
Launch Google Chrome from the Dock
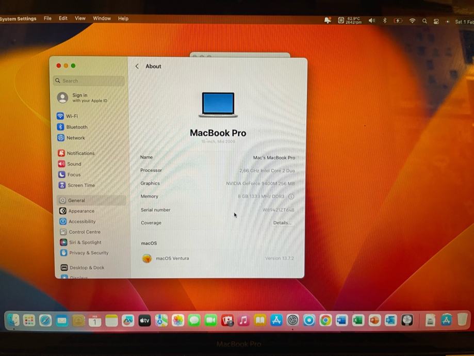325,320
